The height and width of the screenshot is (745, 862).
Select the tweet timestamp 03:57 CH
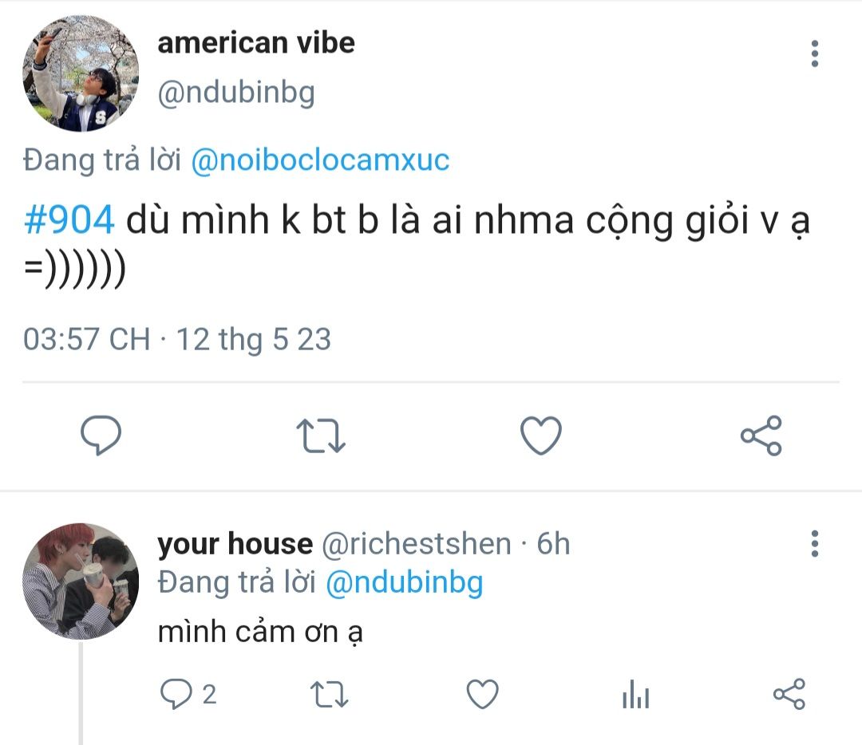point(86,339)
